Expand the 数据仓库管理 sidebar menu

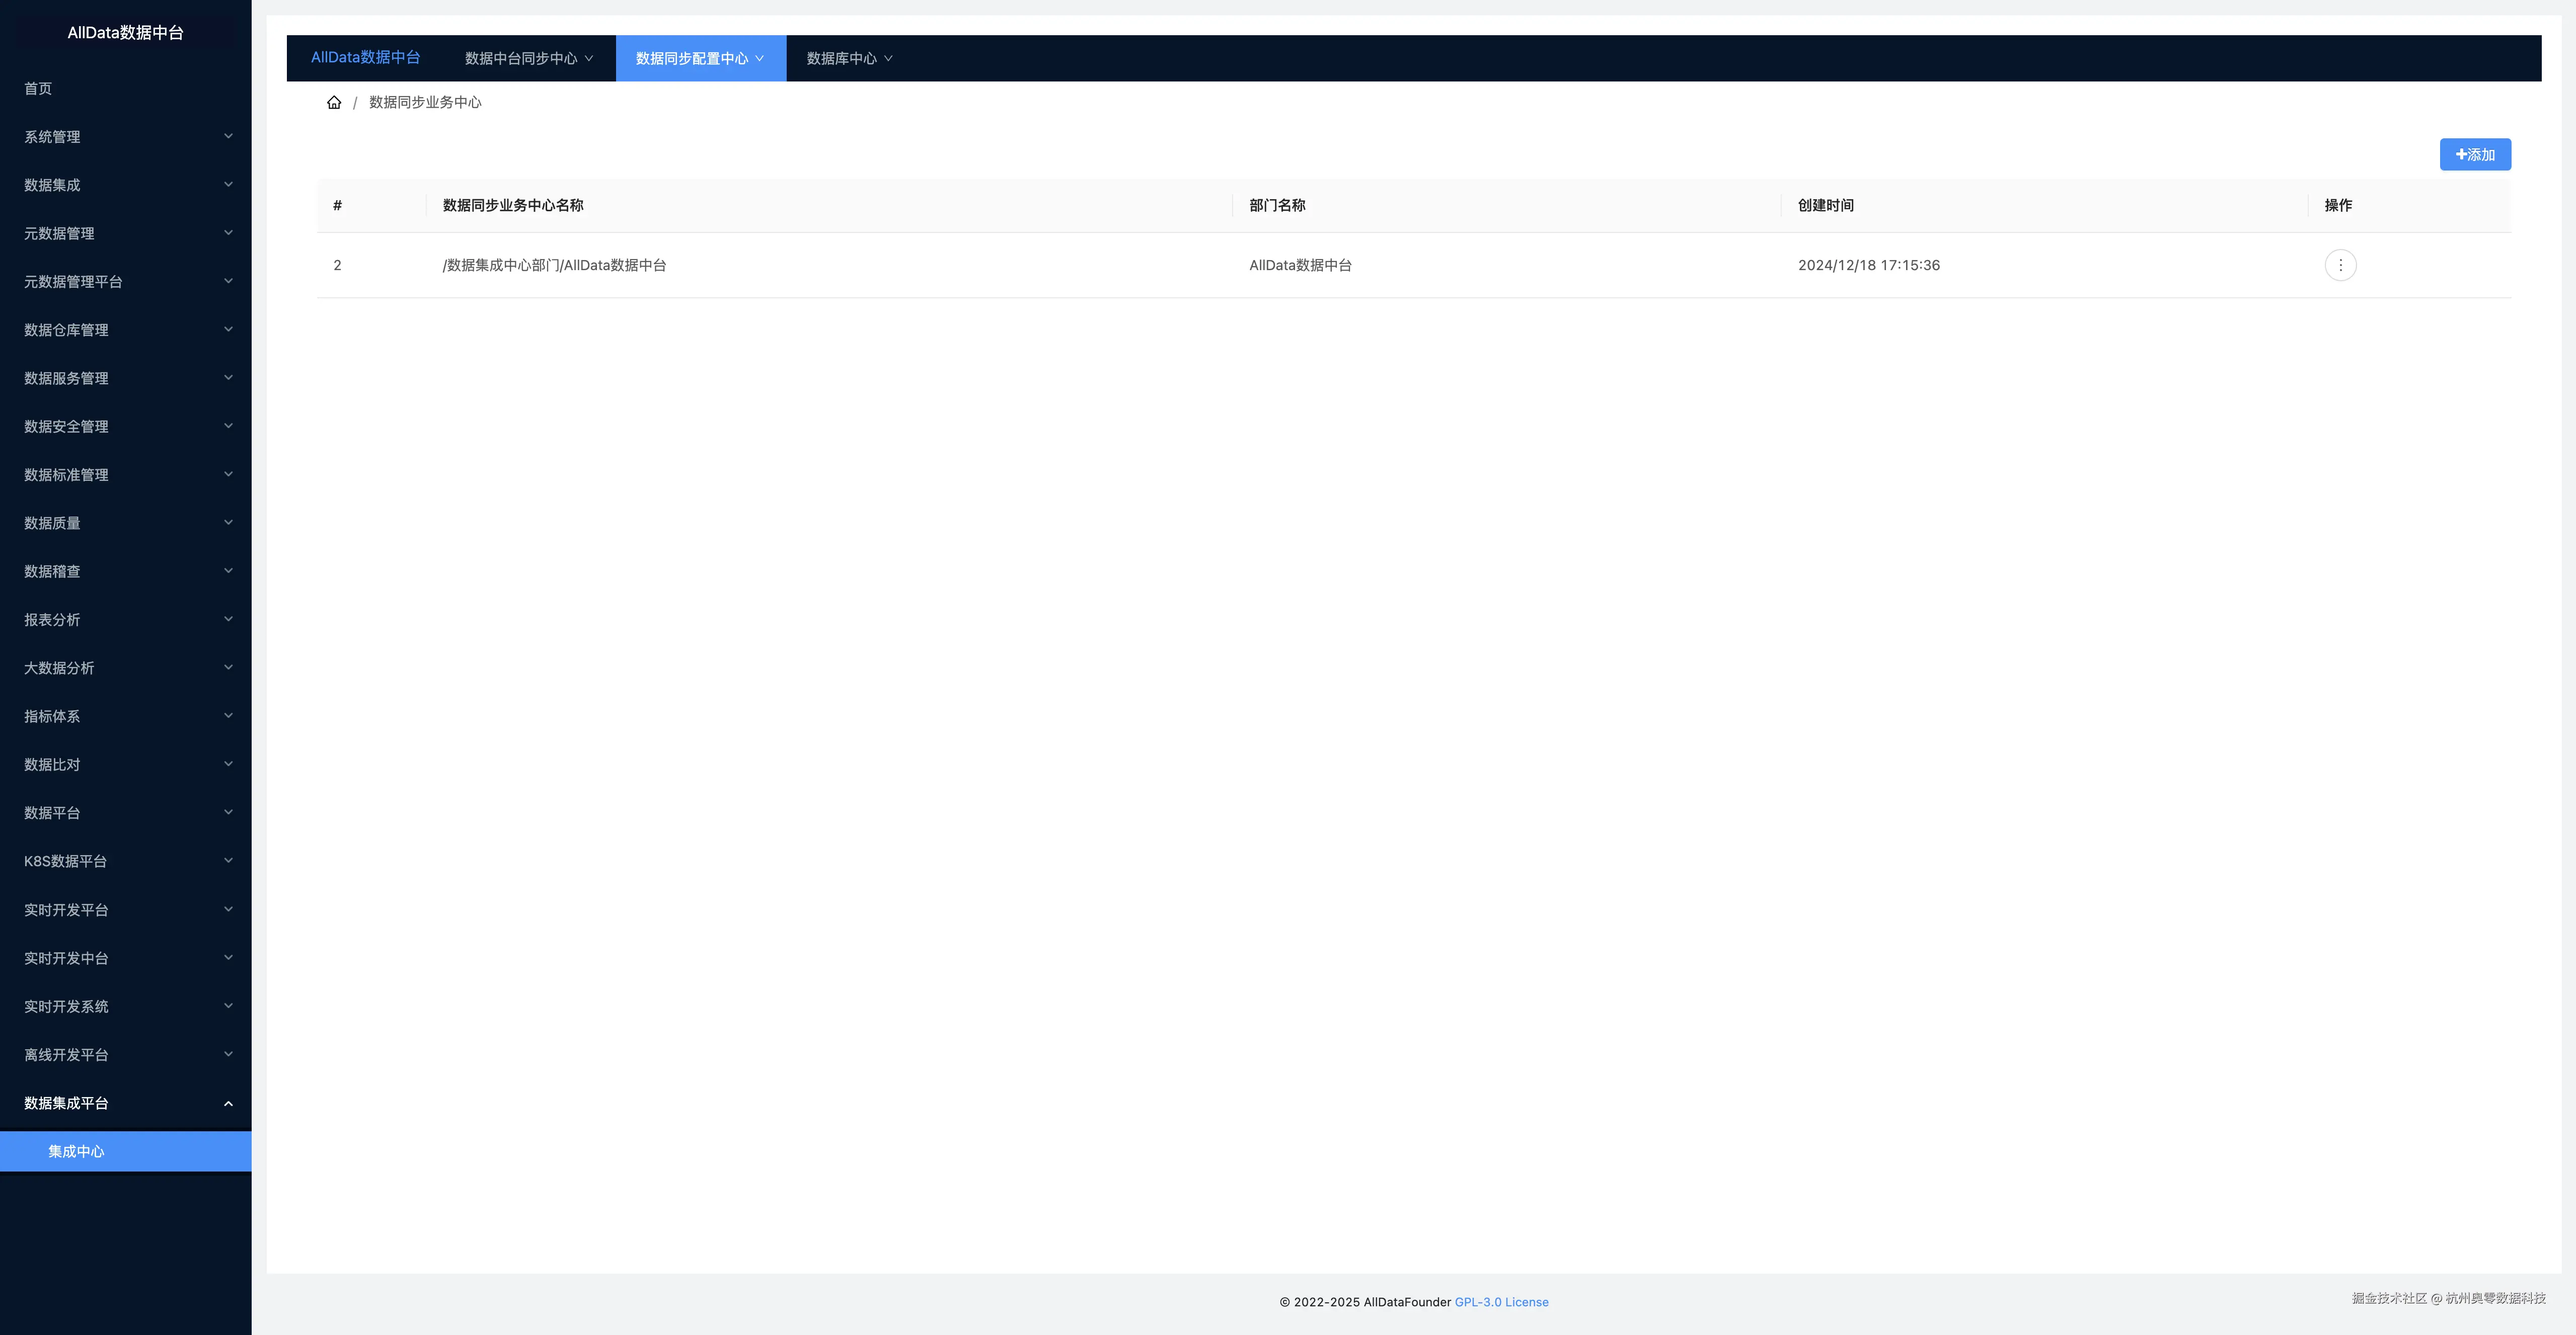126,330
